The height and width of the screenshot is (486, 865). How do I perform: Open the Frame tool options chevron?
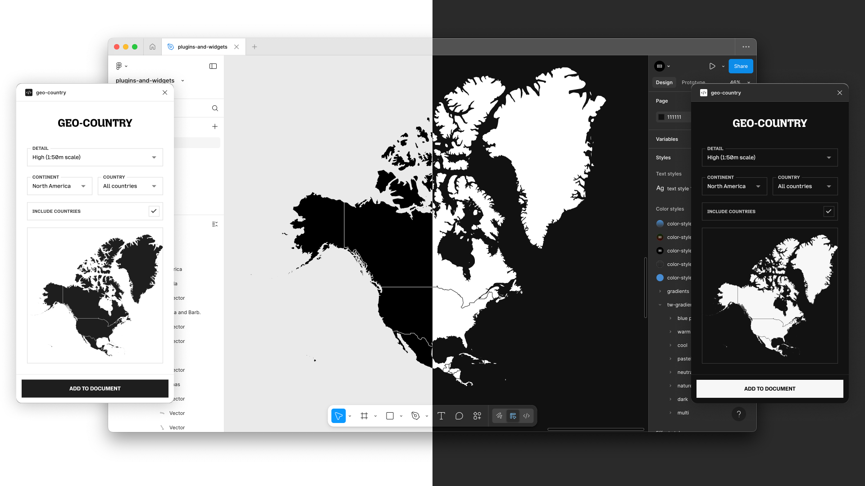[x=376, y=416]
